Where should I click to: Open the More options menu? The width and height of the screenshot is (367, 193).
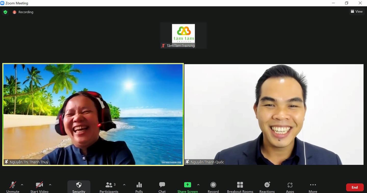pyautogui.click(x=313, y=187)
